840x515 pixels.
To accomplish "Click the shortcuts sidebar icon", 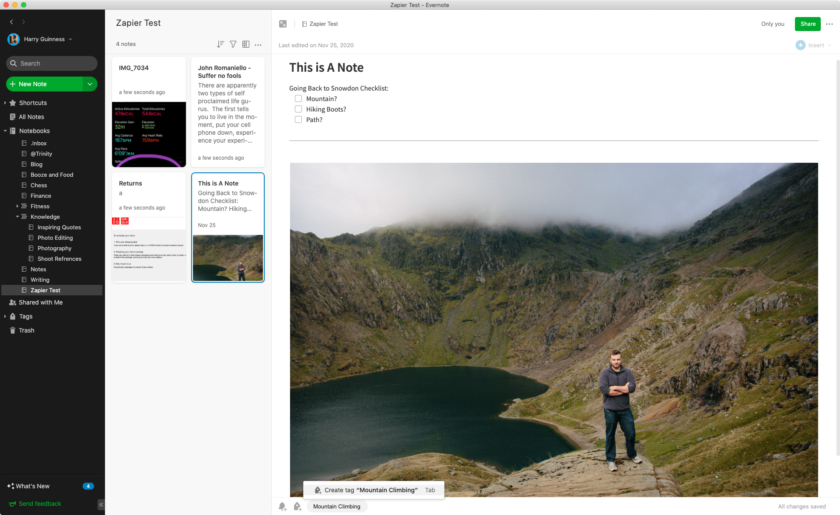I will click(x=13, y=102).
